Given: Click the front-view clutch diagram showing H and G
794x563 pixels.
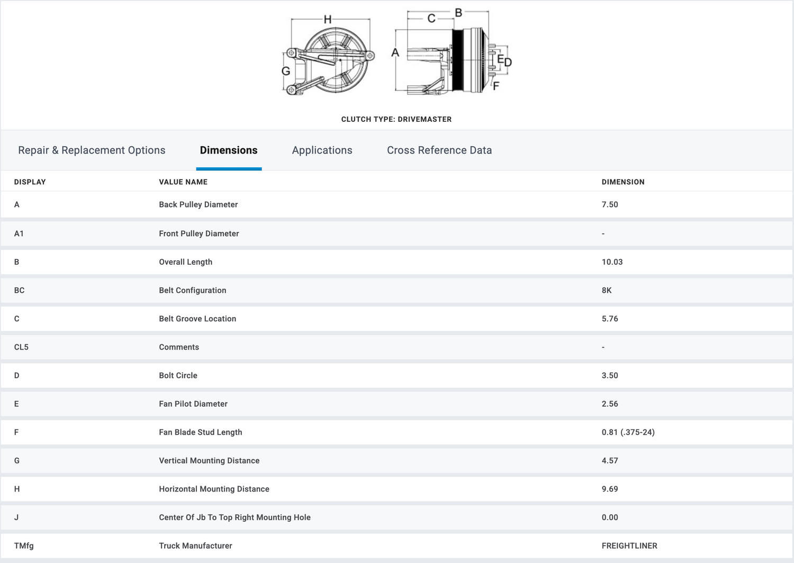Looking at the screenshot, I should click(328, 57).
